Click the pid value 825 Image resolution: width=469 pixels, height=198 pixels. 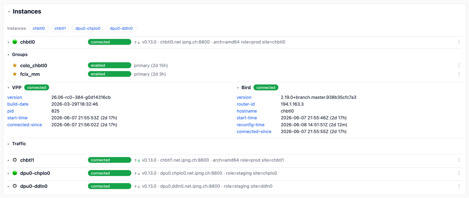tap(55, 111)
